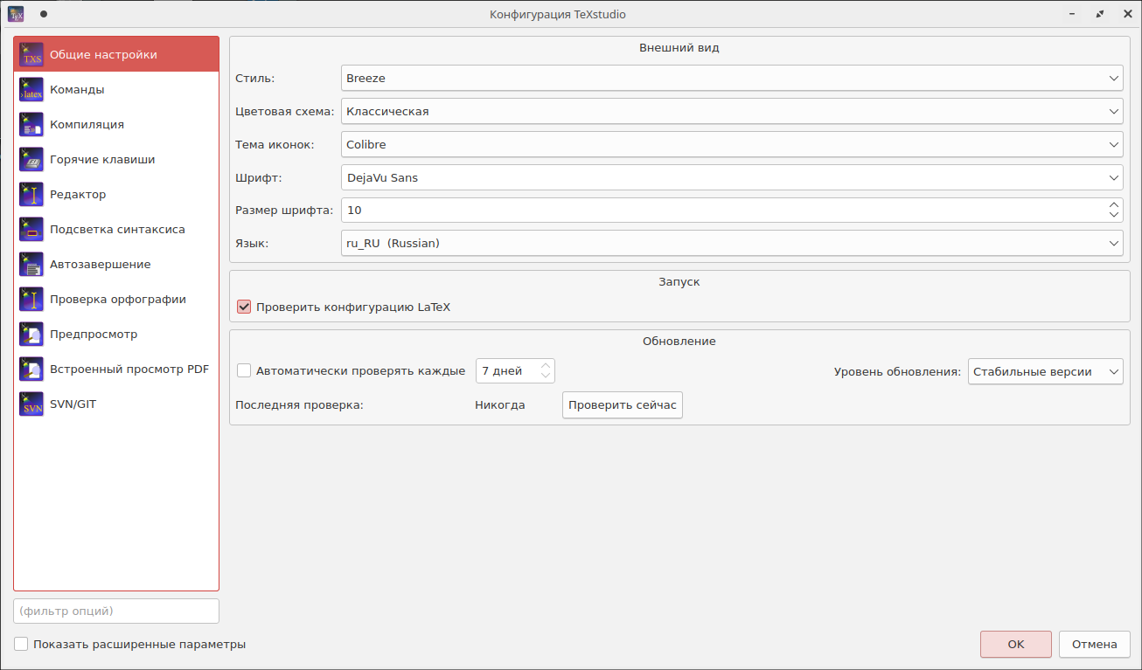Viewport: 1142px width, 670px height.
Task: Click the Последняя проверка label
Action: point(299,404)
